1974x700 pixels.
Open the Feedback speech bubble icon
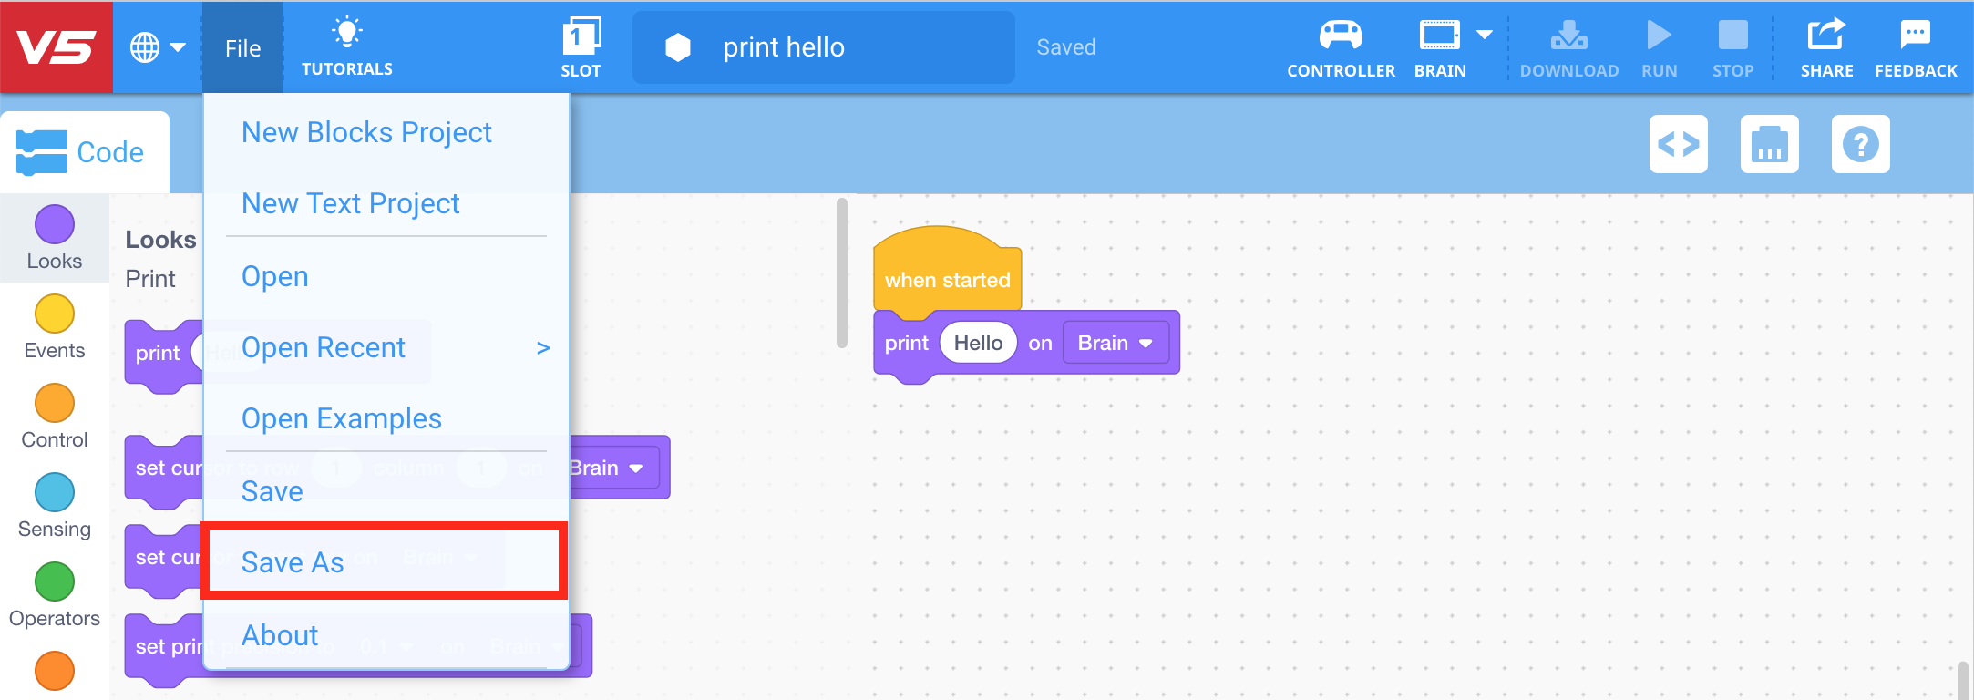point(1916,35)
